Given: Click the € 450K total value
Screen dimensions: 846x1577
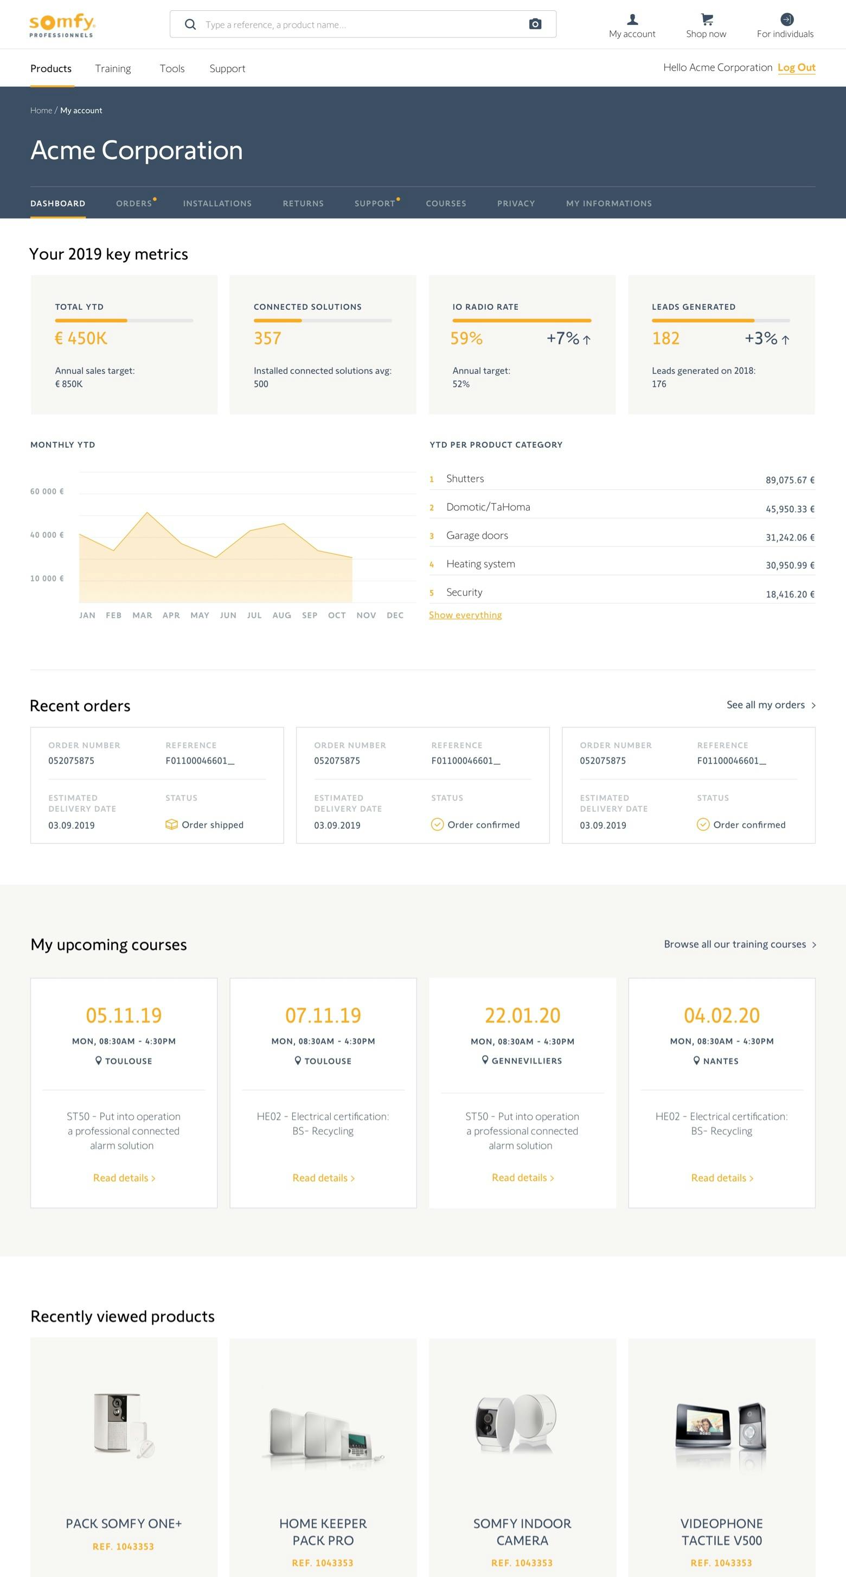Looking at the screenshot, I should click(x=81, y=338).
